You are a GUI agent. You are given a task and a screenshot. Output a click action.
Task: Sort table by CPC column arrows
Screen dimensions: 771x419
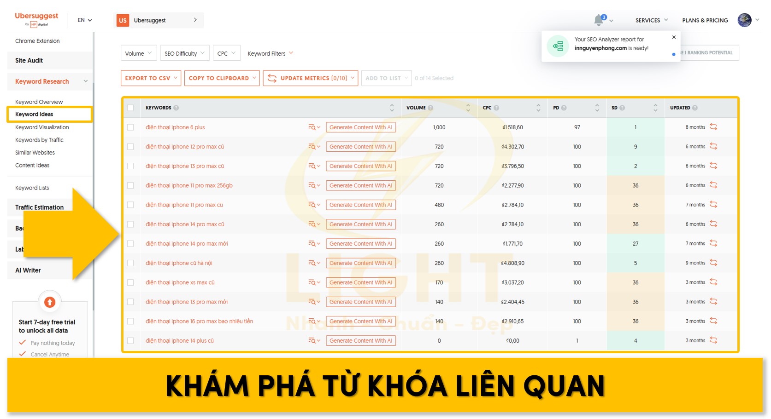538,108
